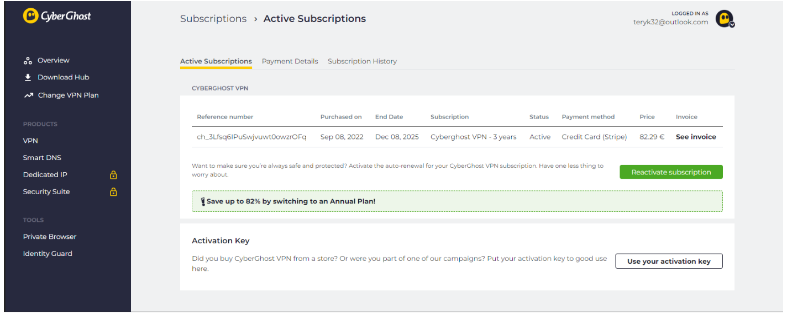Select Smart DNS in sidebar
Viewport: 787px width, 315px height.
(42, 158)
